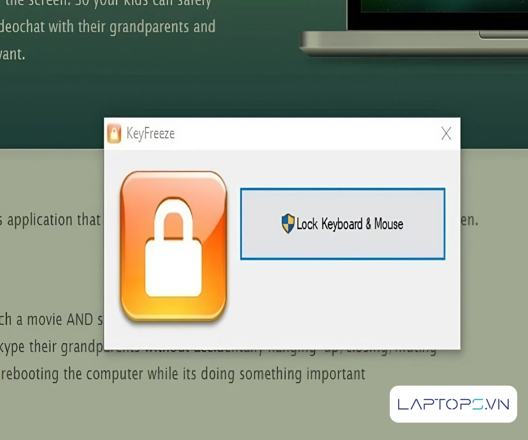Click the large orange padlock icon
This screenshot has height=440, width=528.
(173, 246)
